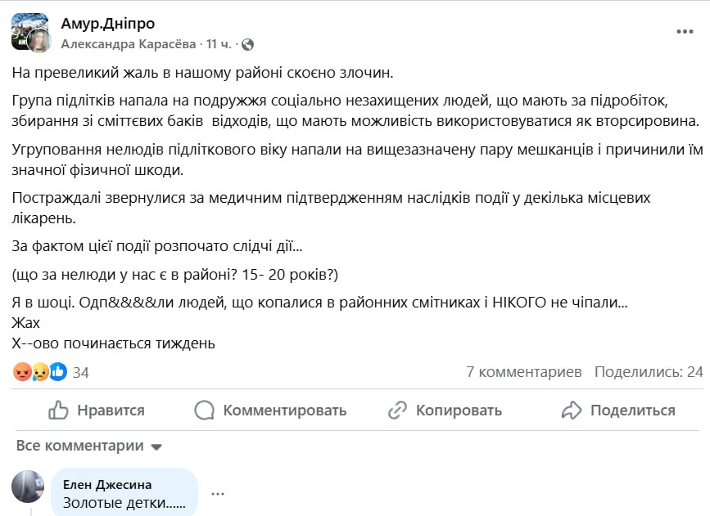
Task: Click the sad crying reaction emoji
Action: click(40, 372)
